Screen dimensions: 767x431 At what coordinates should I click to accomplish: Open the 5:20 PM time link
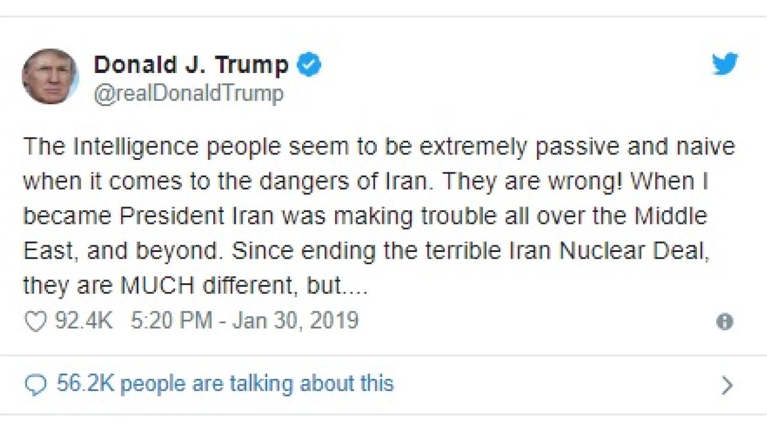(x=171, y=321)
